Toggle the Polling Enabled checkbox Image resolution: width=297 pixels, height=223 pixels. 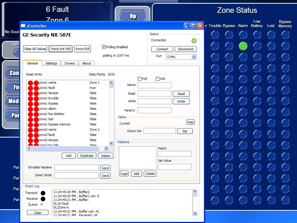click(104, 47)
